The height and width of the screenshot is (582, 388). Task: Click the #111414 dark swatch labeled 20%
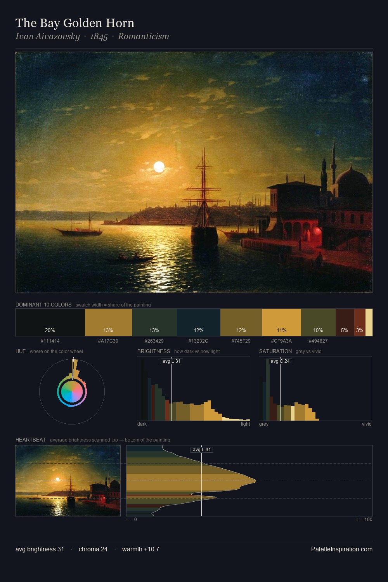(x=50, y=322)
